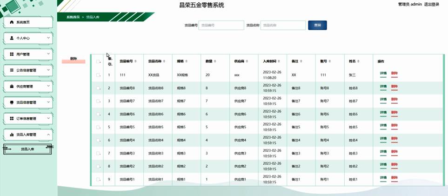This screenshot has width=448, height=196.
Task: Click the 2023-02-26 11:08:20 timestamp cell
Action: pos(272,75)
